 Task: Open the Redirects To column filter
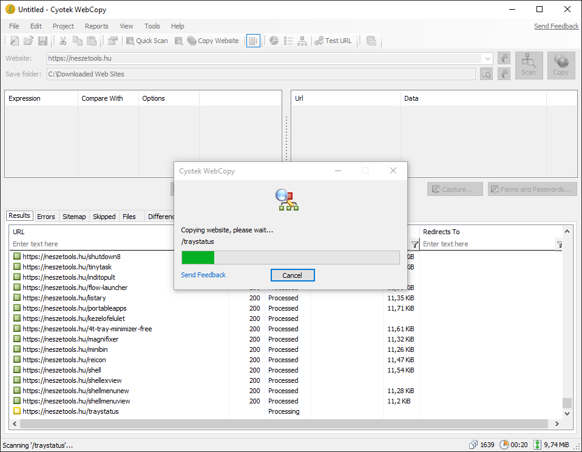point(560,245)
